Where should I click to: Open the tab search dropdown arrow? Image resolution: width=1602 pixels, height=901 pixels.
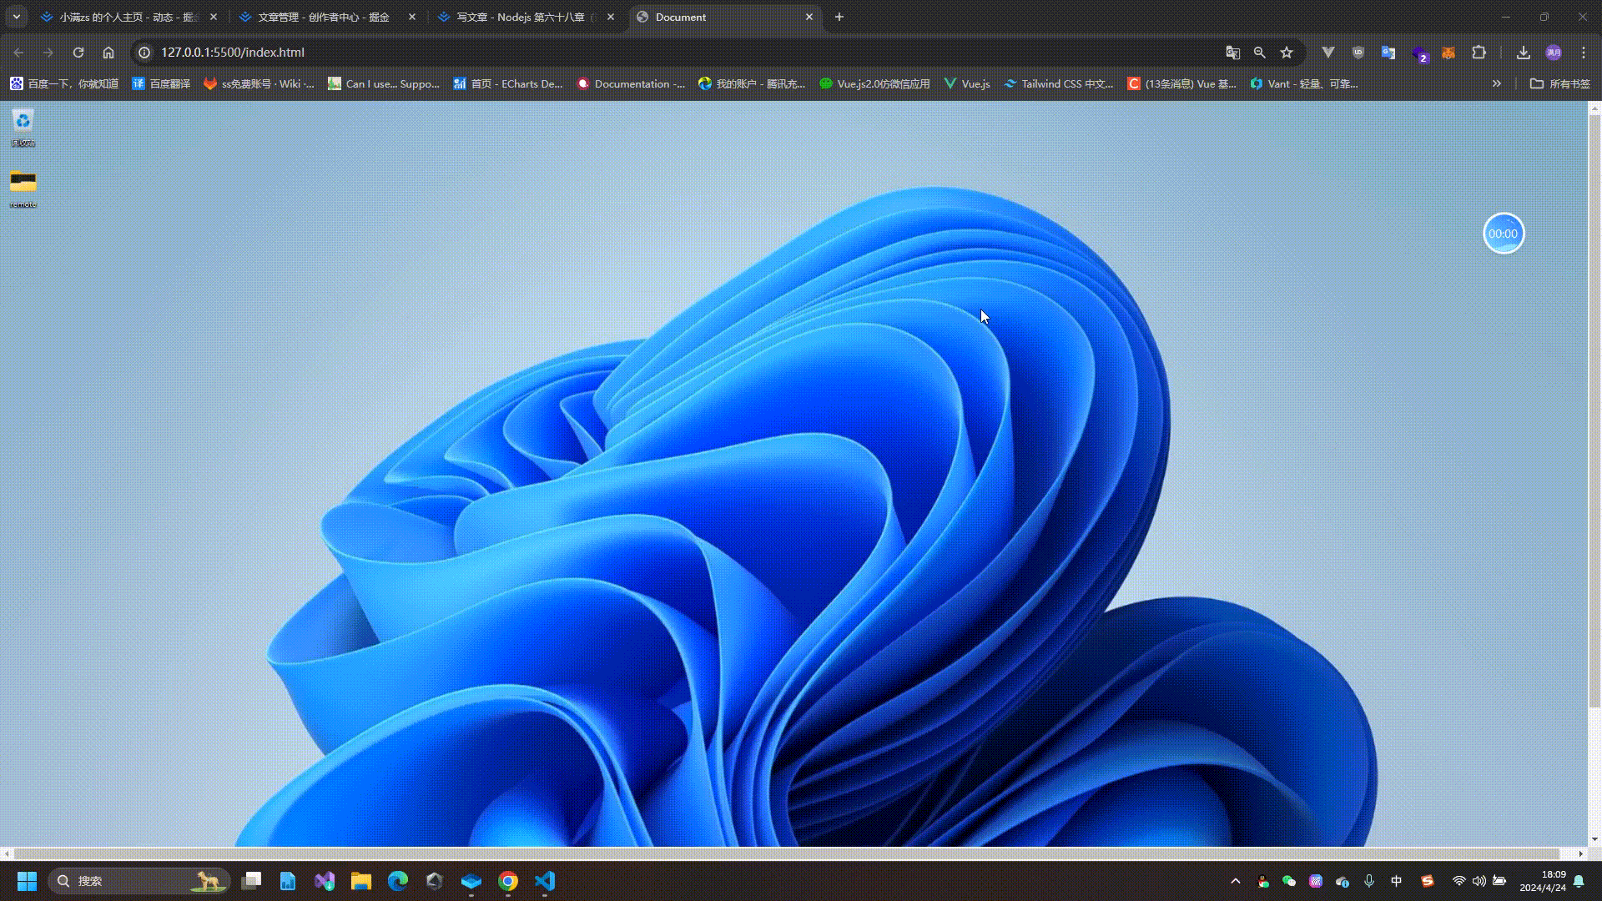tap(16, 17)
